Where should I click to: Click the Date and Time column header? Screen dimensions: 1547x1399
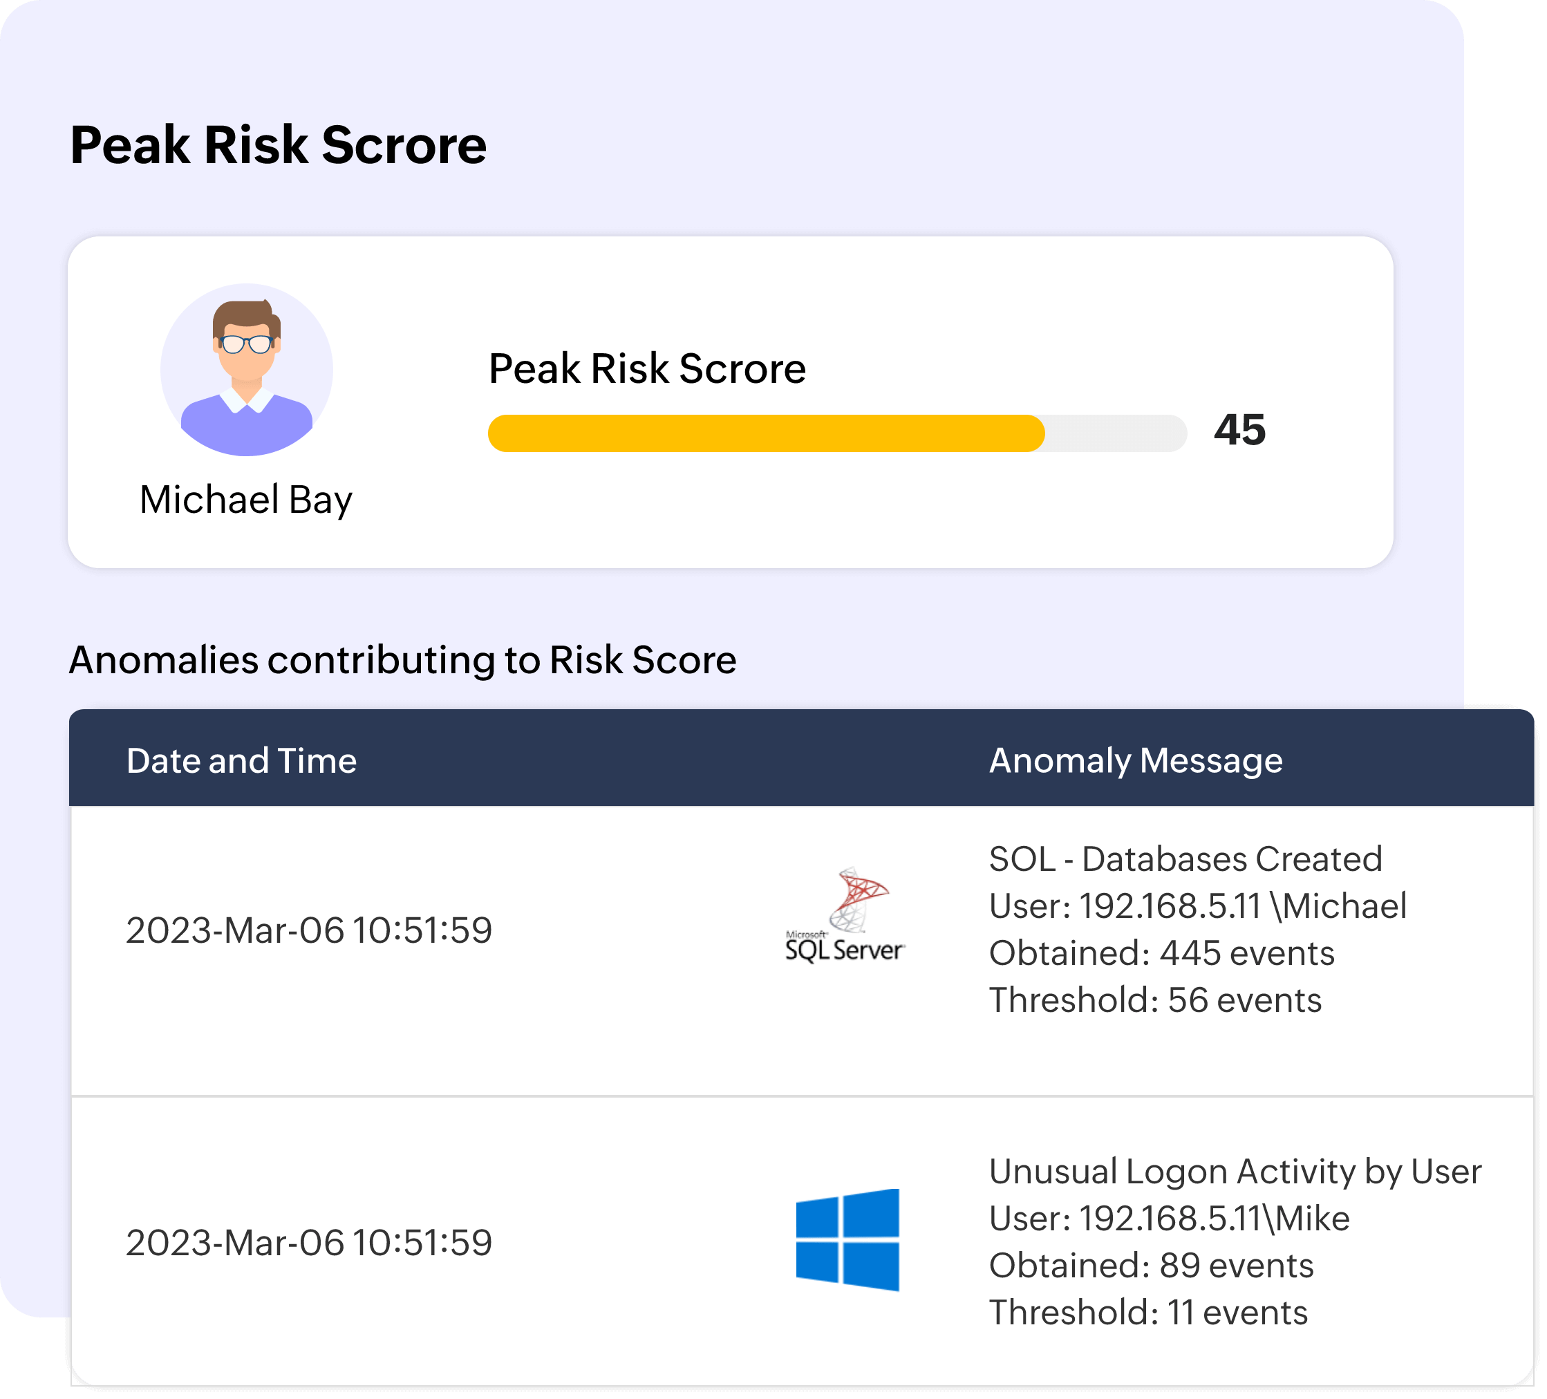[x=241, y=760]
